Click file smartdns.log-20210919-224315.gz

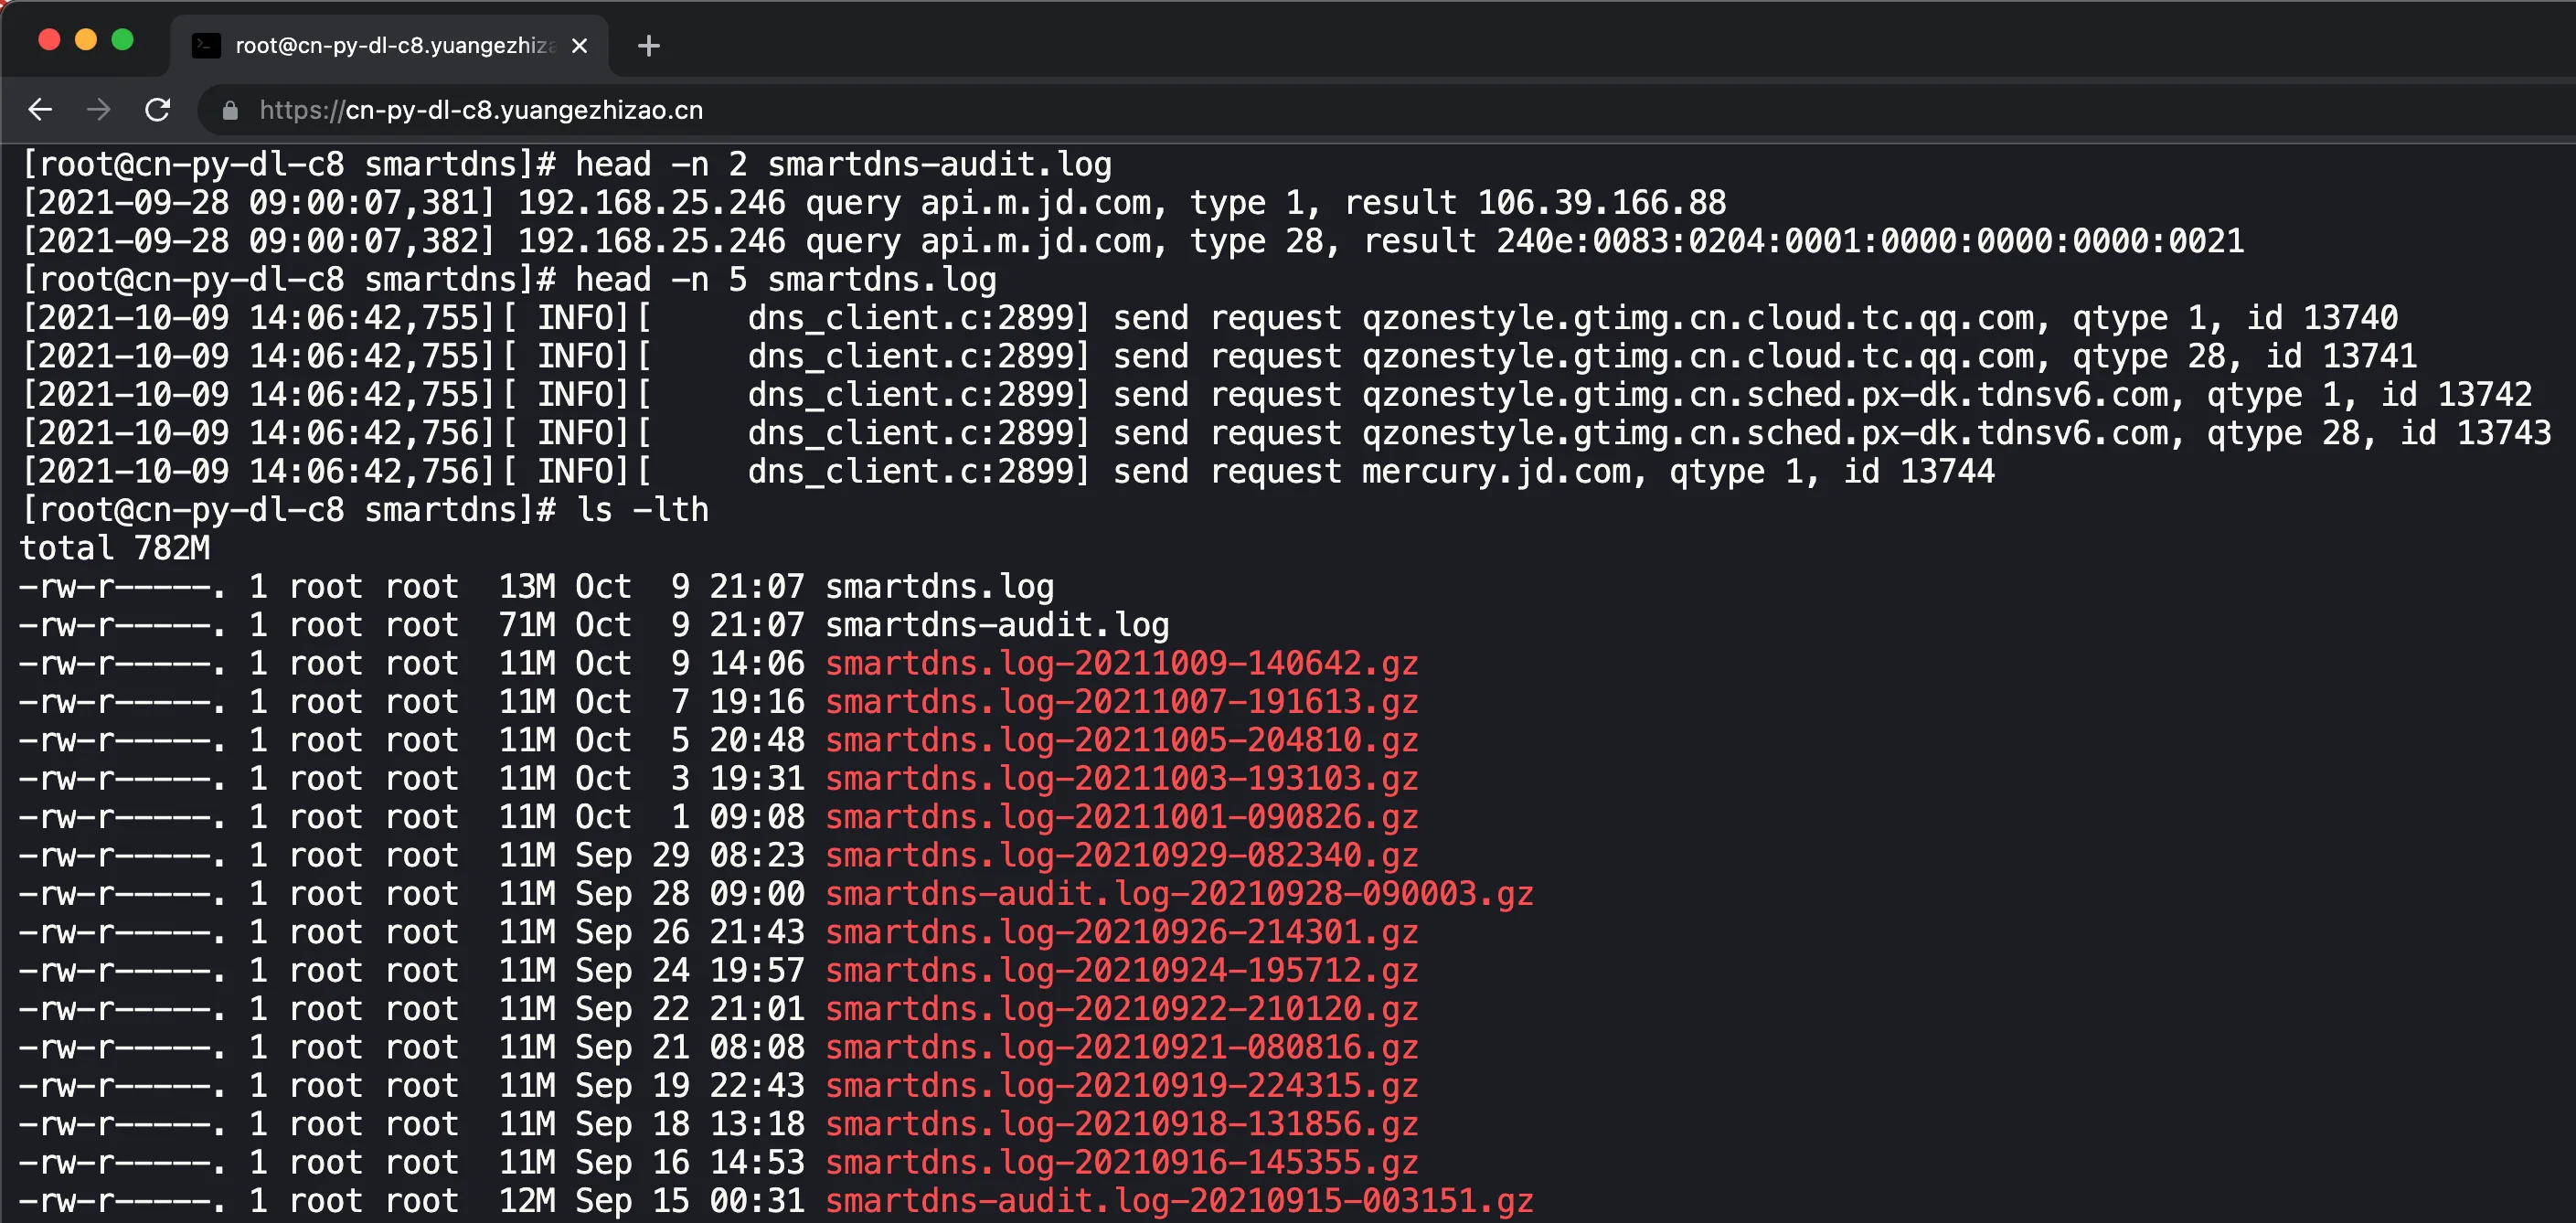[1122, 1086]
